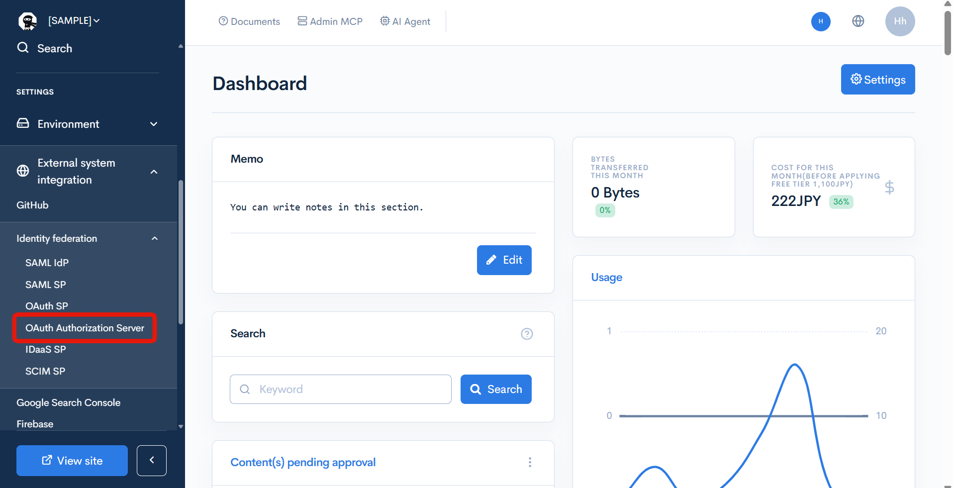Screen dimensions: 953x488
Task: Collapse sidebar with left chevron button
Action: [x=152, y=461]
